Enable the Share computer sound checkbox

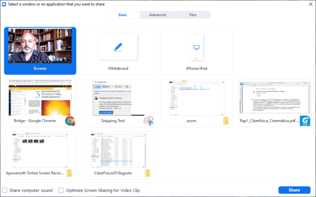[x=5, y=190]
